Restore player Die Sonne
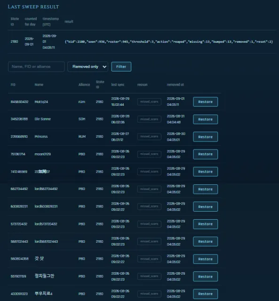Viewport: 279px width, 301px height. point(206,119)
